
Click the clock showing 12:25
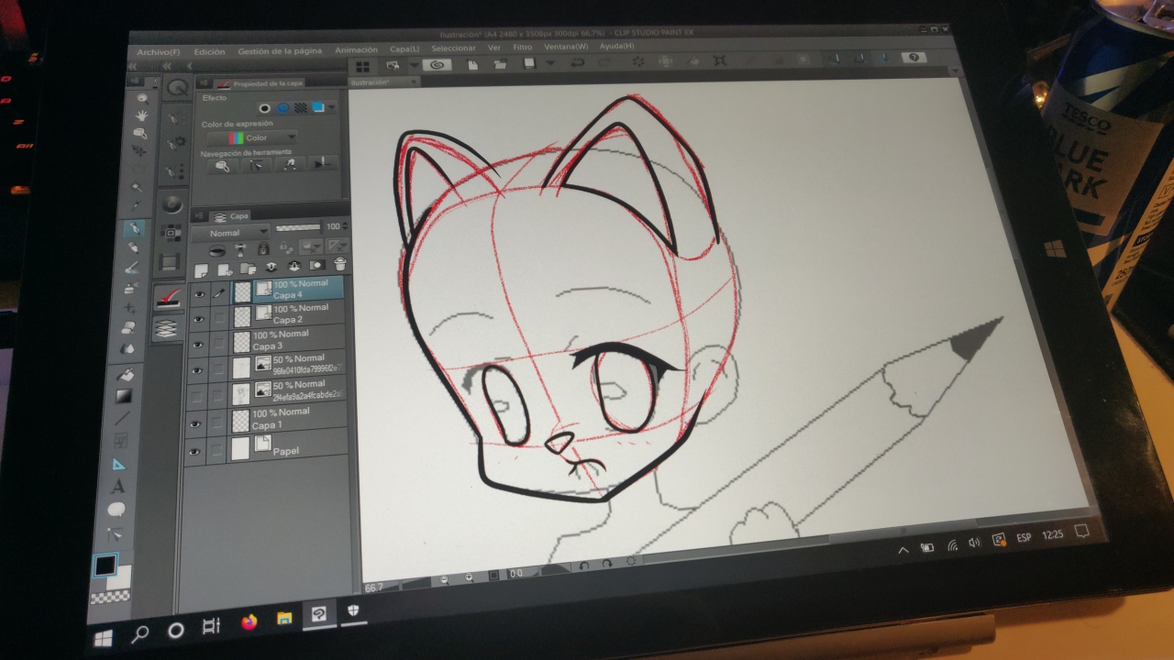1052,534
